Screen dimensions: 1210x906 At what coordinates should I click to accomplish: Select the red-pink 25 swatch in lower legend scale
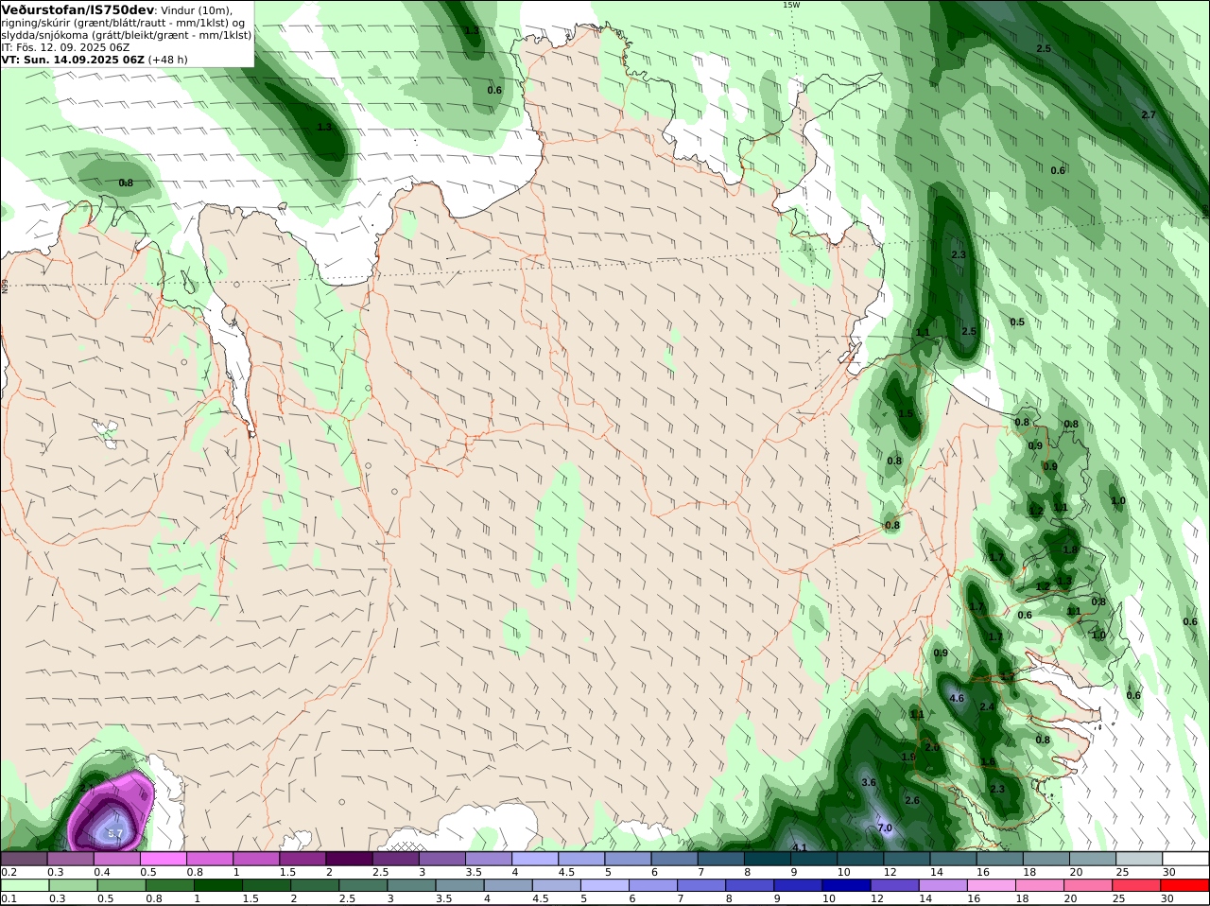[x=1137, y=886]
